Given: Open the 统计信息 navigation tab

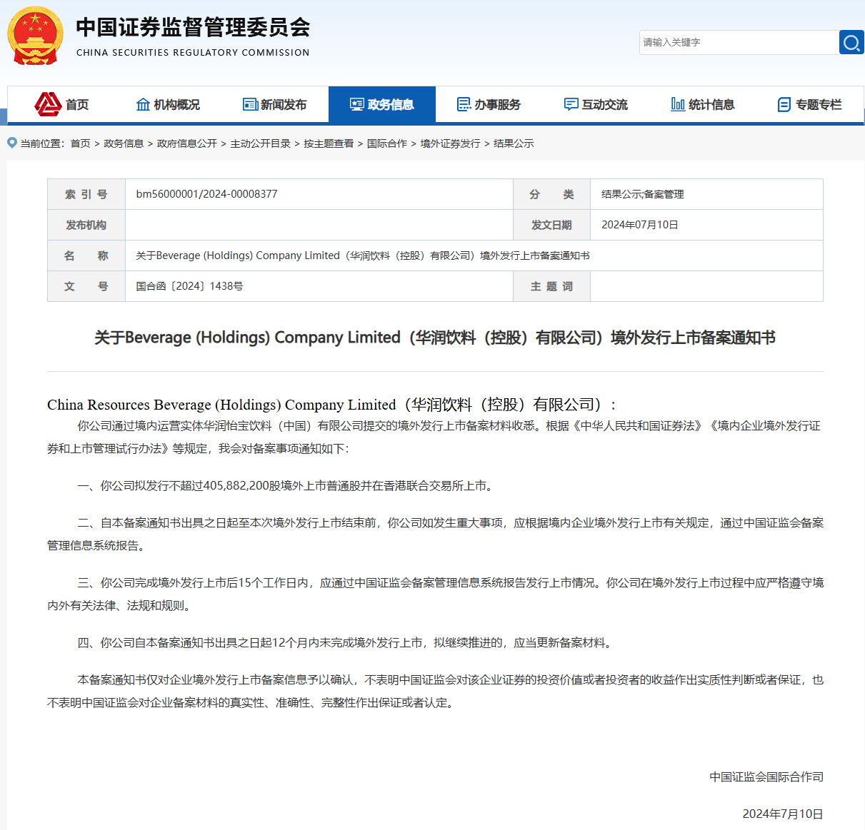Looking at the screenshot, I should click(x=704, y=105).
